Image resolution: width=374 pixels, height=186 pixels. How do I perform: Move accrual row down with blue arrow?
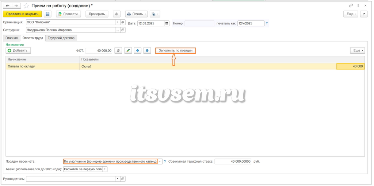pos(147,50)
